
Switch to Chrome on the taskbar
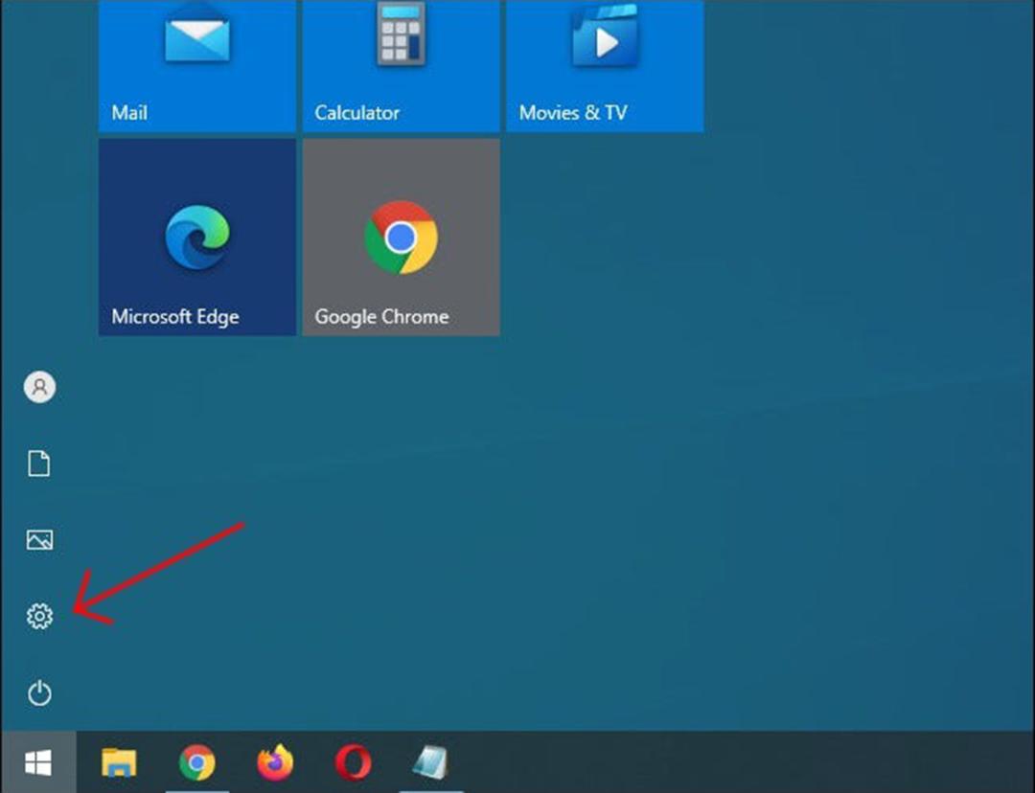point(196,762)
